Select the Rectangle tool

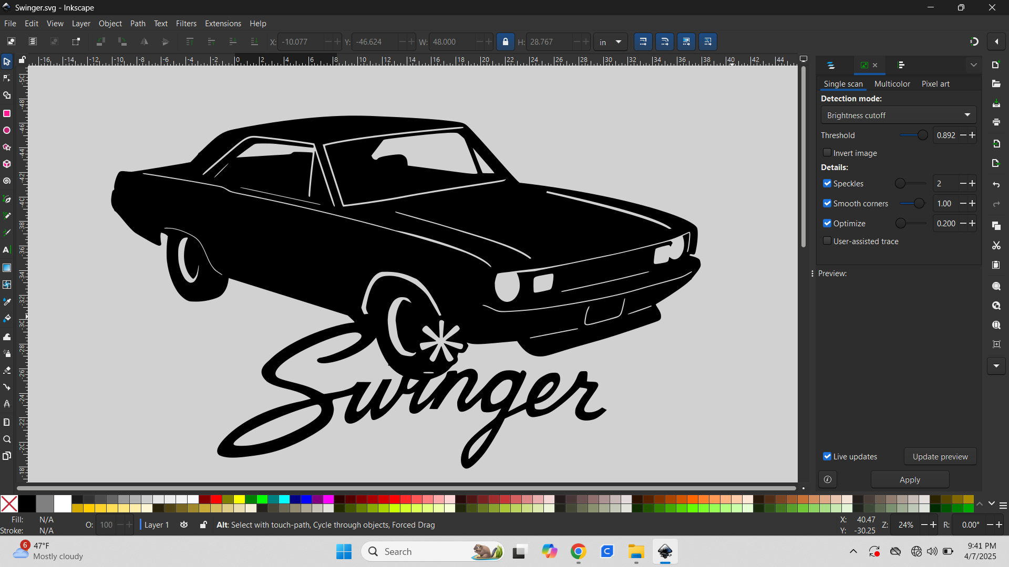point(7,113)
